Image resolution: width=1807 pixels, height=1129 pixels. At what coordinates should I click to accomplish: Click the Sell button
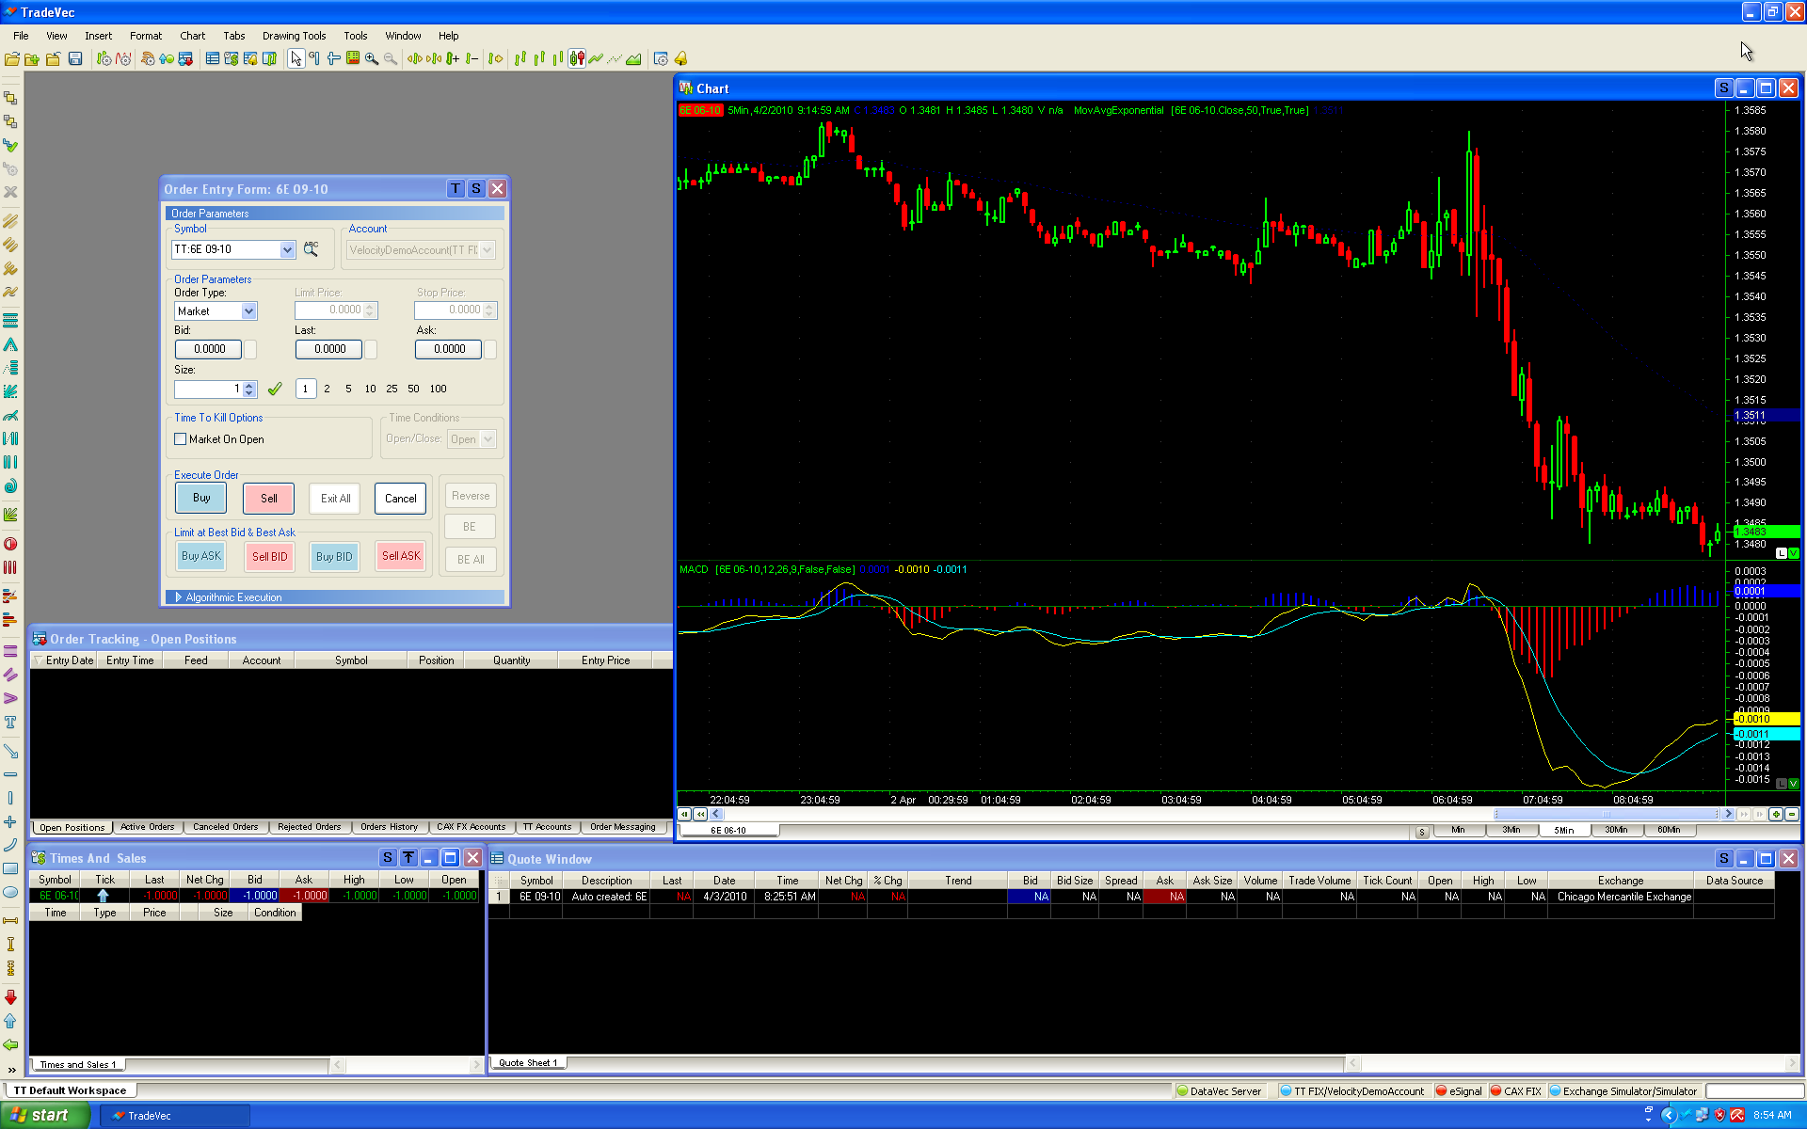click(x=269, y=499)
